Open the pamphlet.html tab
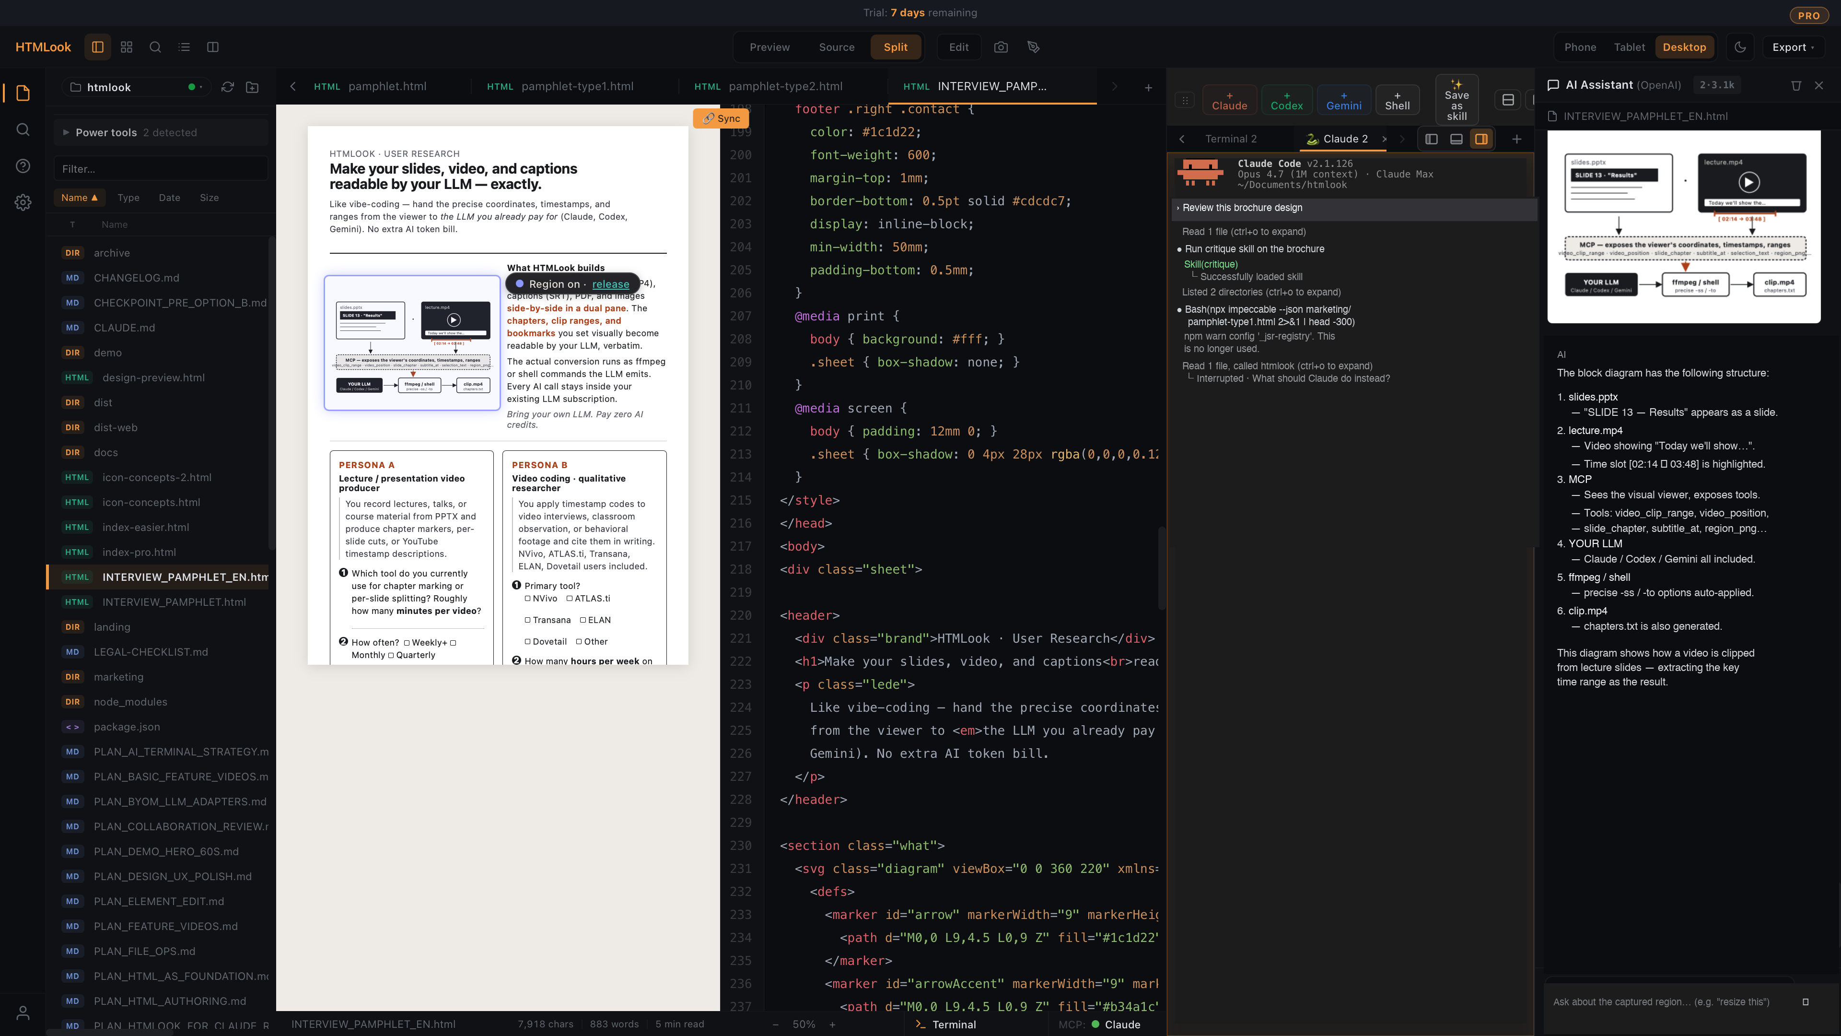This screenshot has height=1036, width=1841. click(x=370, y=86)
